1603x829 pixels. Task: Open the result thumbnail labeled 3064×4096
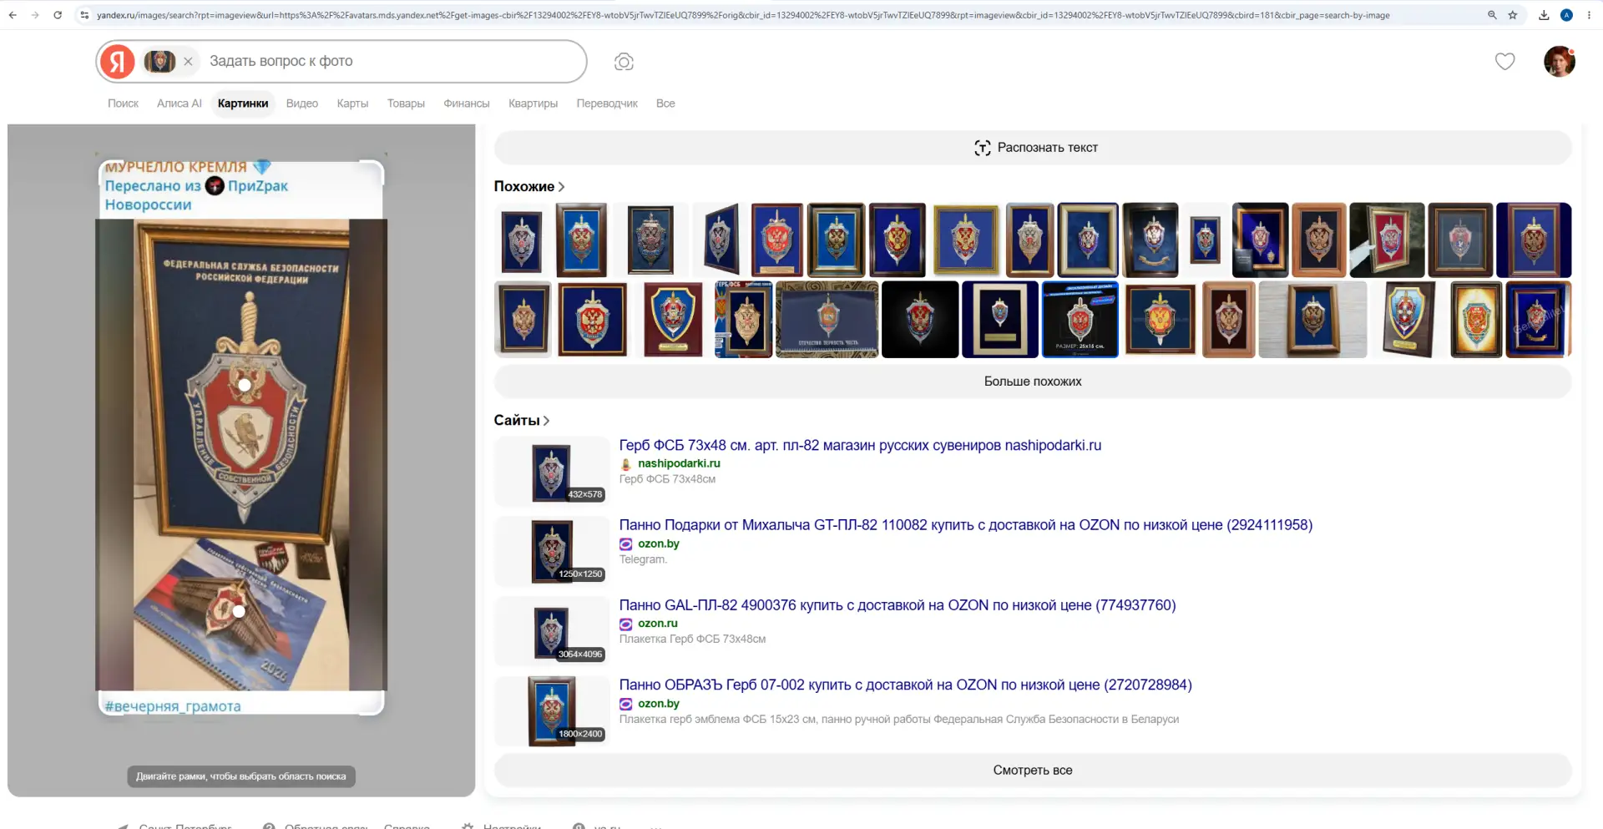pos(552,632)
